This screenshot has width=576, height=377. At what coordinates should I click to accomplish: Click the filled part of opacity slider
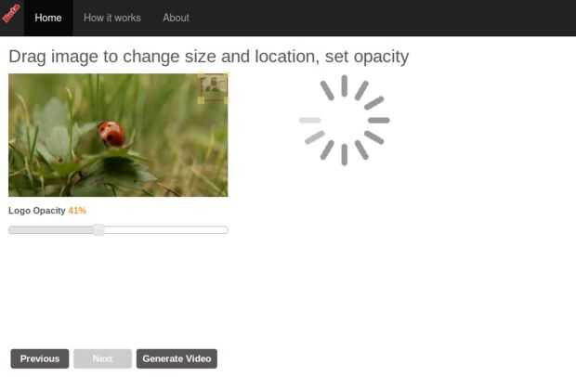coord(51,230)
